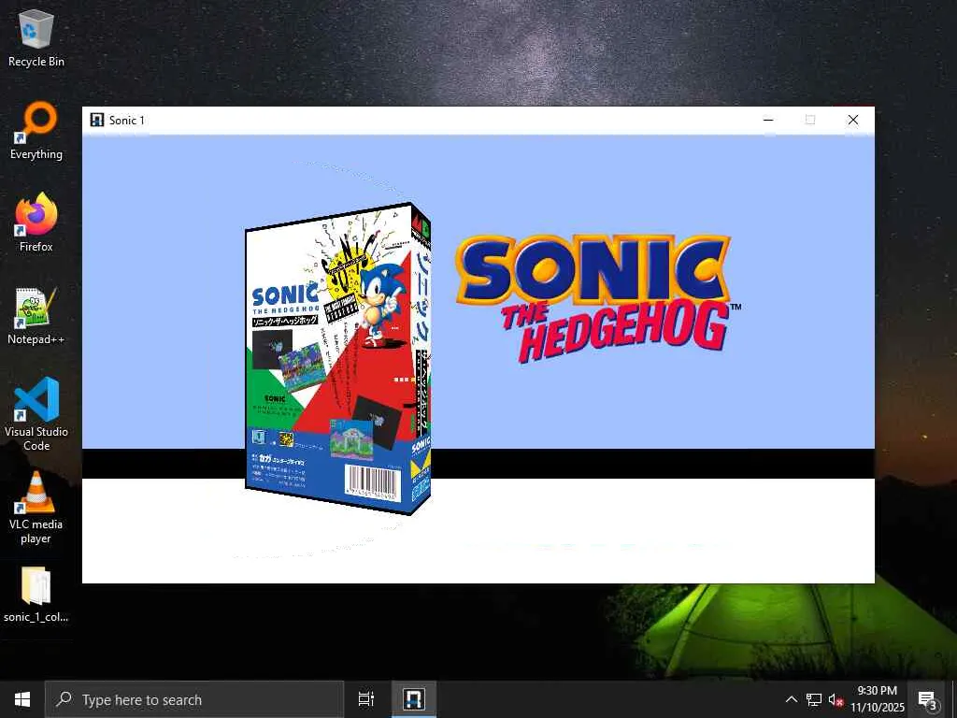Screen dimensions: 957x718
Task: Open the Recycle Bin desktop icon
Action: pos(36,37)
